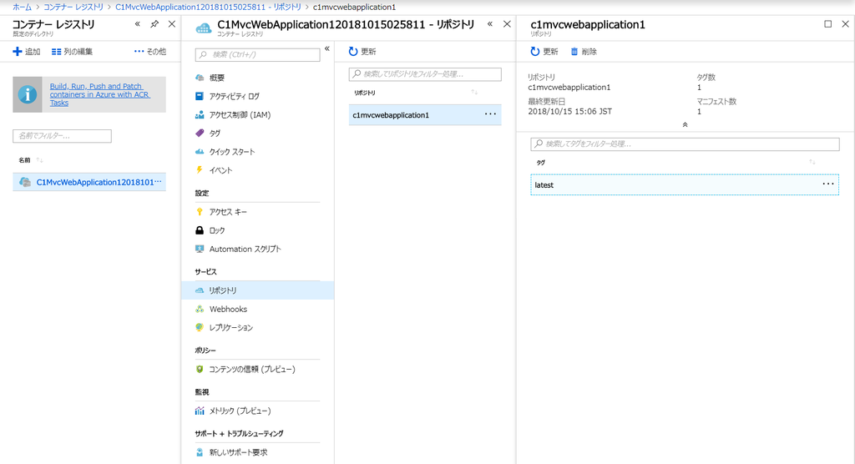Focus the 検索してタグをフィルター処理 box
This screenshot has height=464, width=855.
[x=685, y=144]
